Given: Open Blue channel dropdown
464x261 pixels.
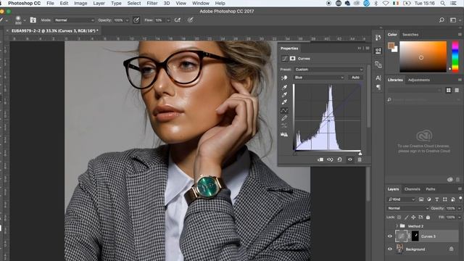Looking at the screenshot, I should [319, 78].
